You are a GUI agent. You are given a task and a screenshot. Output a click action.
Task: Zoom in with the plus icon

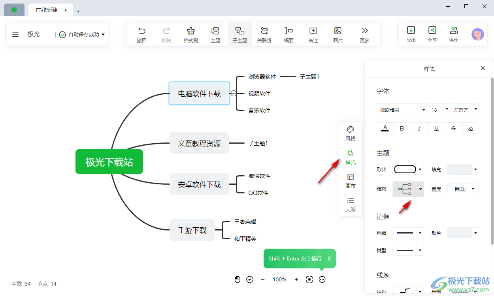click(x=296, y=279)
